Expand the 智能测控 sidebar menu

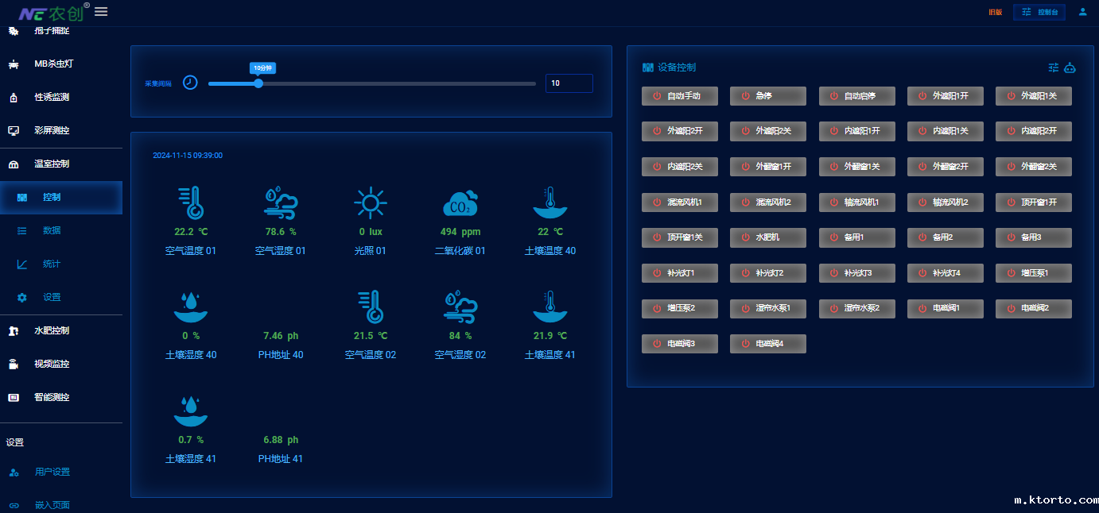[x=52, y=397]
